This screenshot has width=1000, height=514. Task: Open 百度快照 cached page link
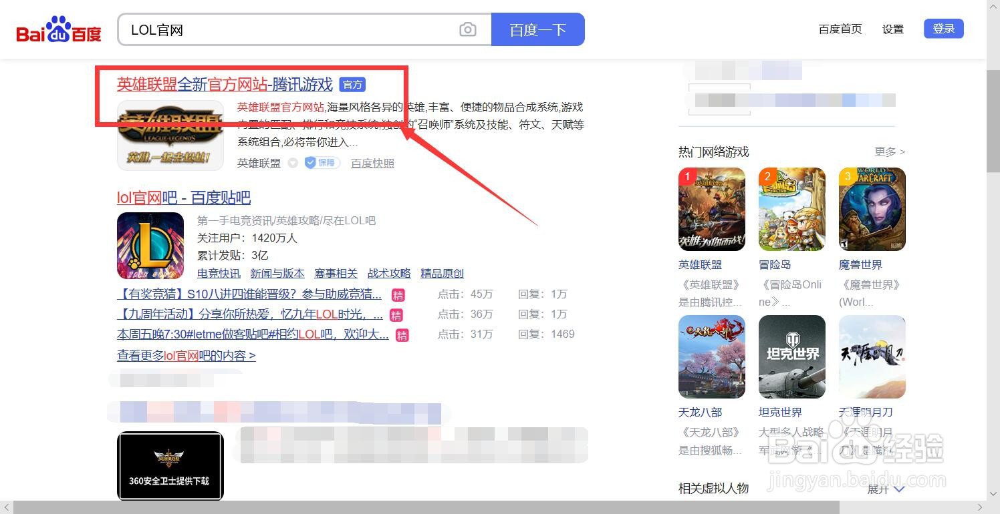[x=372, y=163]
